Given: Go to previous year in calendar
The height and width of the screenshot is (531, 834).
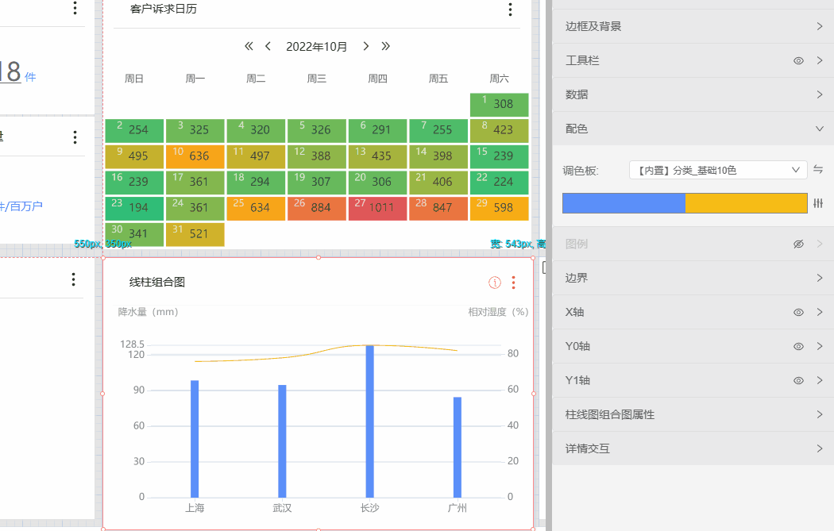Looking at the screenshot, I should (249, 46).
